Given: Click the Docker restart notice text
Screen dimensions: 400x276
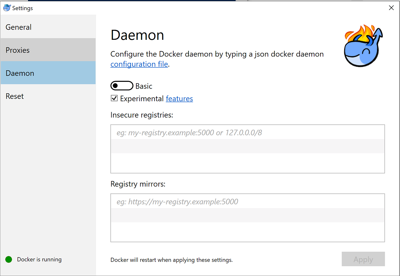Looking at the screenshot, I should (171, 260).
